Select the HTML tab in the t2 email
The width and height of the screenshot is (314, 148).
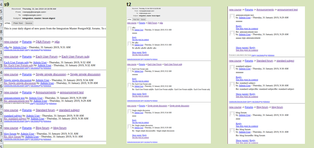[130, 19]
